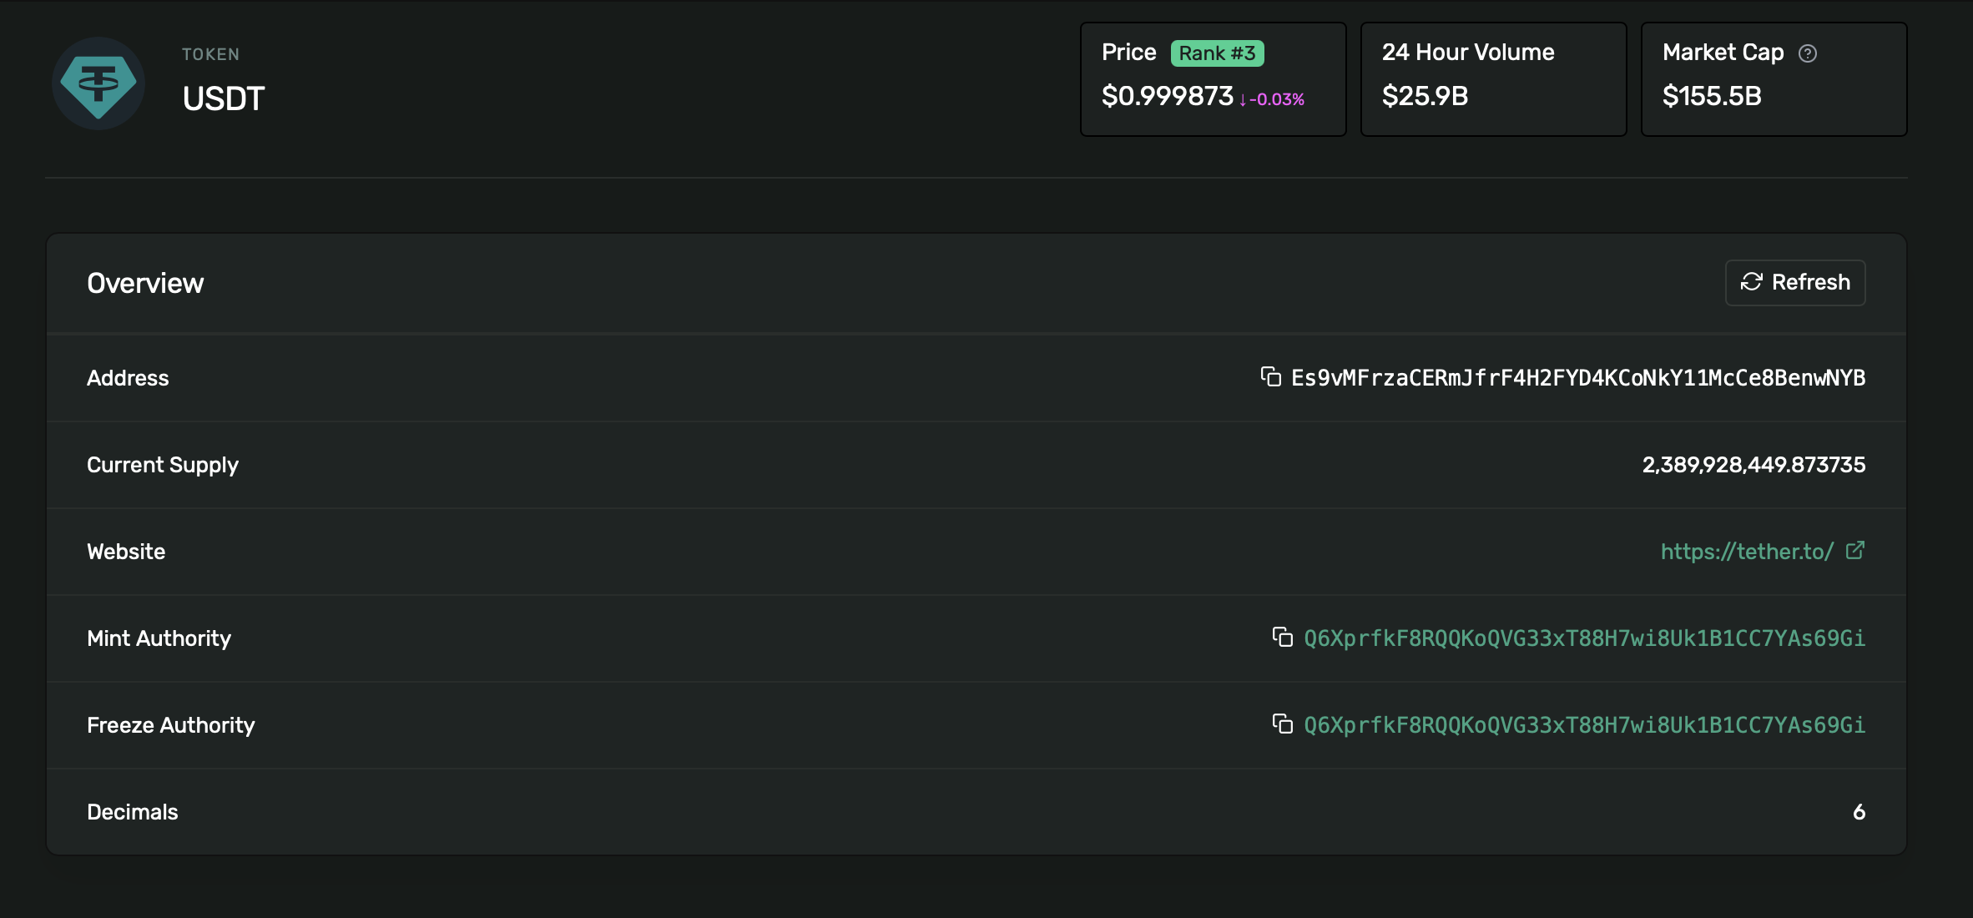Copy the Mint Authority address
This screenshot has width=1973, height=918.
pos(1283,638)
